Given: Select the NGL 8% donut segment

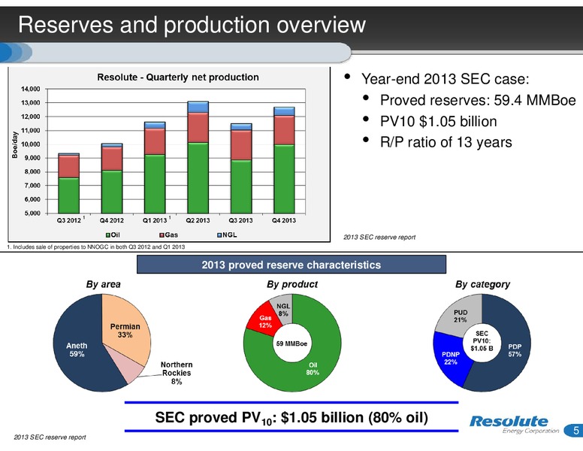Looking at the screenshot, I should pyautogui.click(x=283, y=309).
